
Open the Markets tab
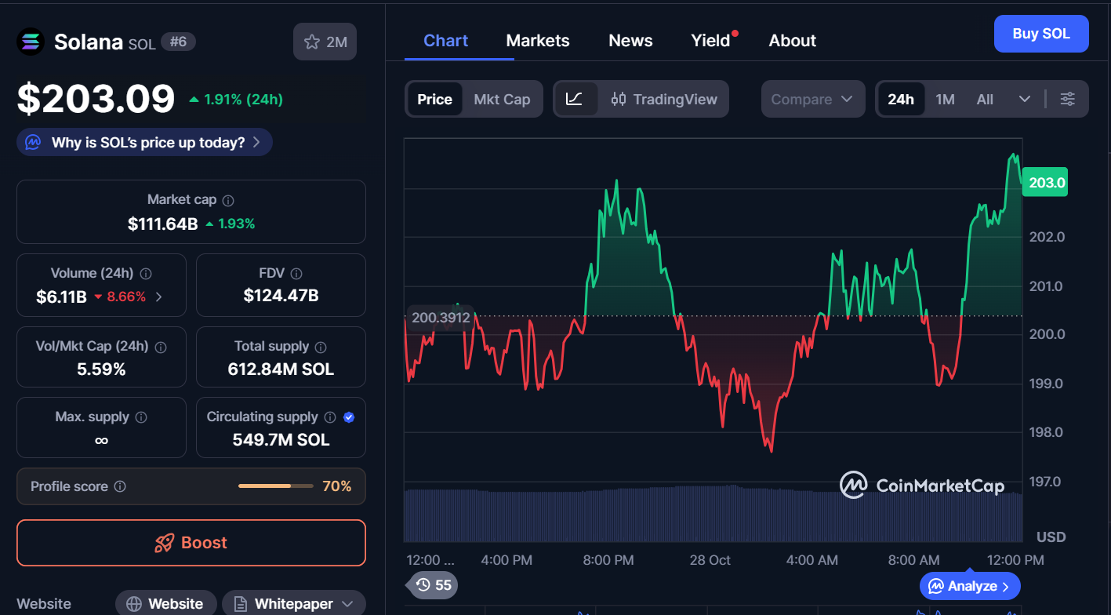coord(538,41)
